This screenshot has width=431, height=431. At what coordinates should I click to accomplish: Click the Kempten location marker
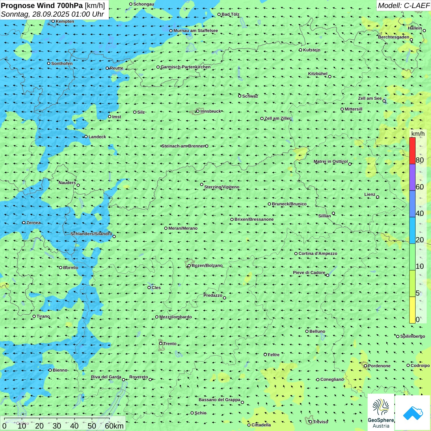53,21
